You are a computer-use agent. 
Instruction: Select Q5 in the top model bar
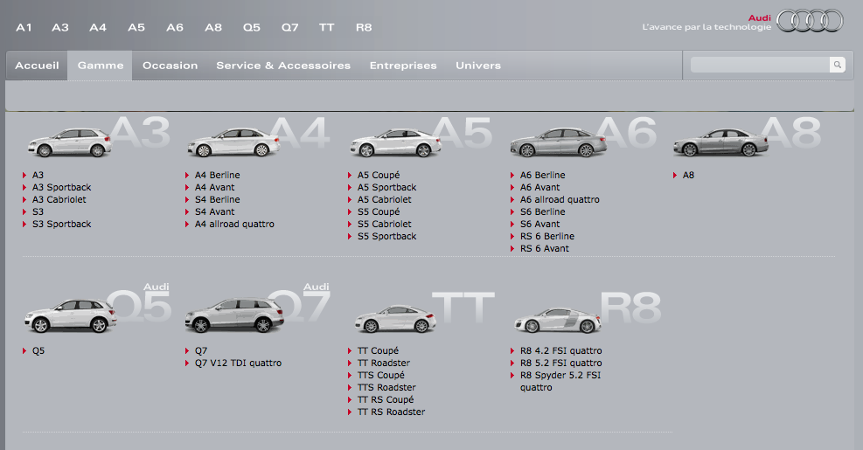(252, 27)
